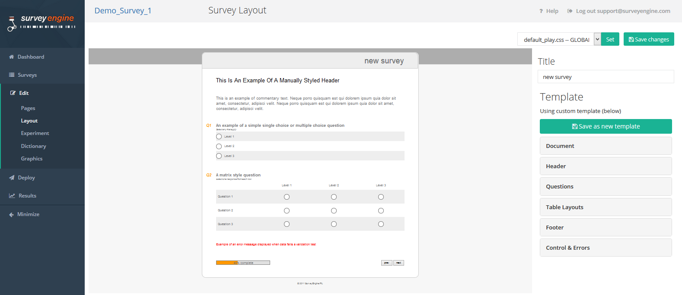Image resolution: width=682 pixels, height=295 pixels.
Task: Select the Level 1 radio button in Q1
Action: (x=219, y=137)
